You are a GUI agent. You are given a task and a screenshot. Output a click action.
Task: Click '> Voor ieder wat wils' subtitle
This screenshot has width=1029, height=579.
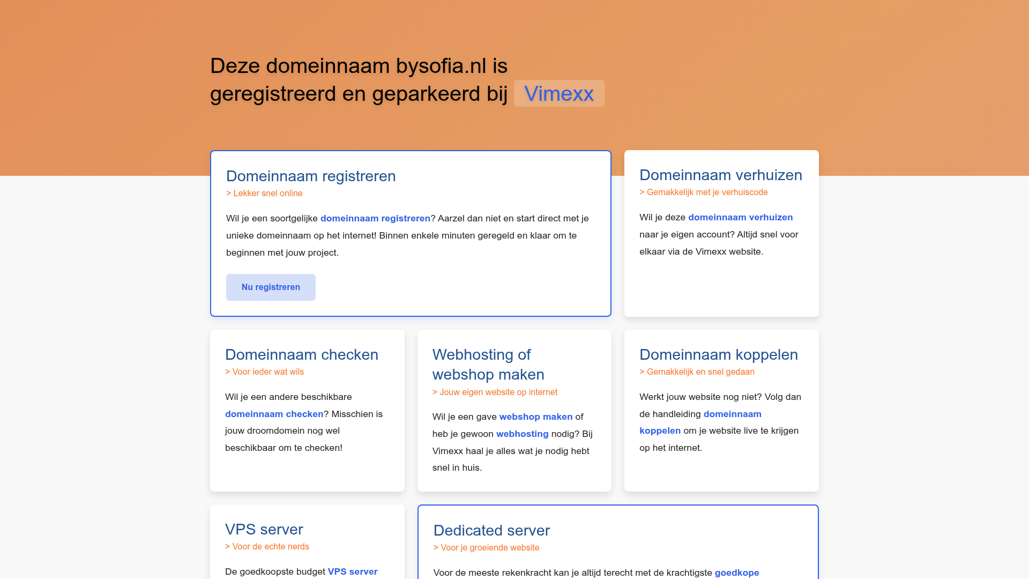point(264,372)
